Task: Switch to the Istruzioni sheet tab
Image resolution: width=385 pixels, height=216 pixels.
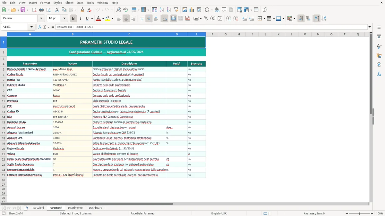Action: 38,208
